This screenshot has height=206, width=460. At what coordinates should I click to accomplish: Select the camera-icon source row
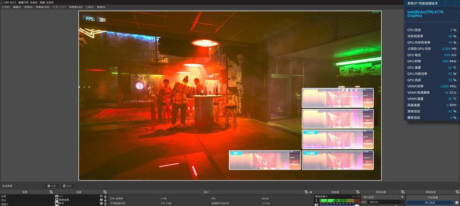[x=77, y=196]
